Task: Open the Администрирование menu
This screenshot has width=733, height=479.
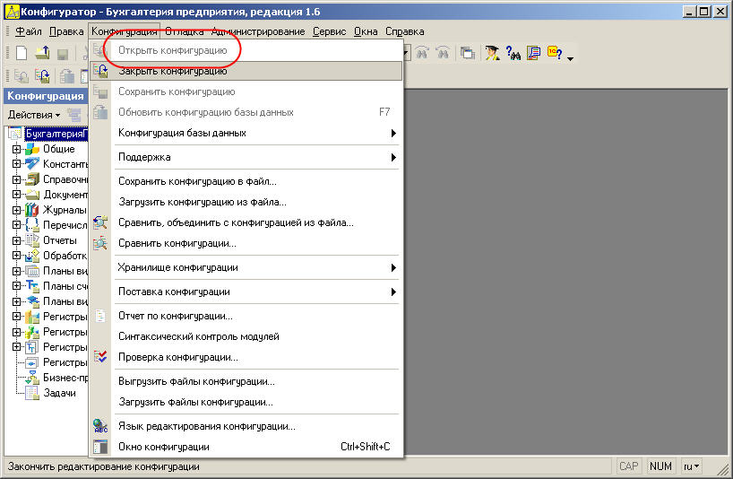Action: pyautogui.click(x=258, y=31)
